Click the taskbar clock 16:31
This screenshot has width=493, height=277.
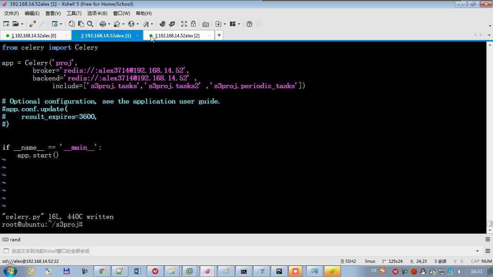(476, 272)
